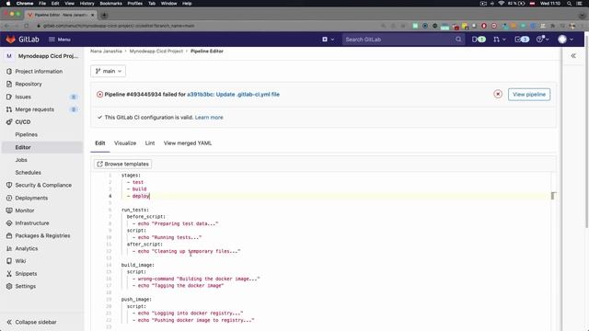Click the Monitor sidebar icon

[x=9, y=211]
